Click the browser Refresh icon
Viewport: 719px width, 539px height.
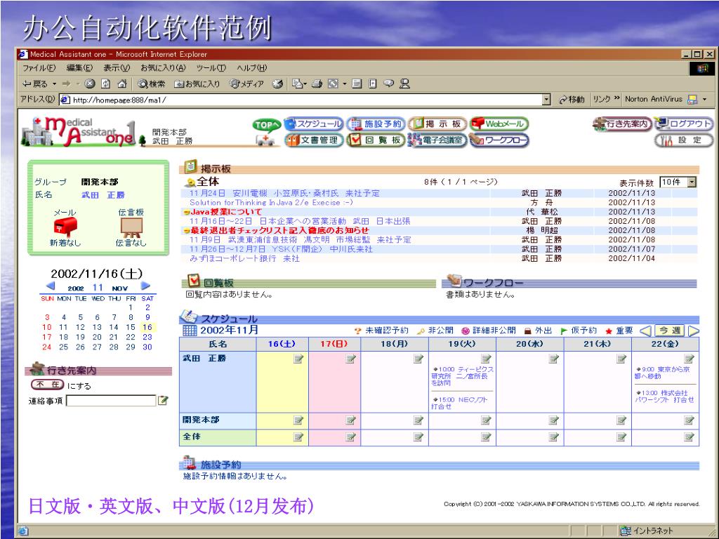pos(106,84)
